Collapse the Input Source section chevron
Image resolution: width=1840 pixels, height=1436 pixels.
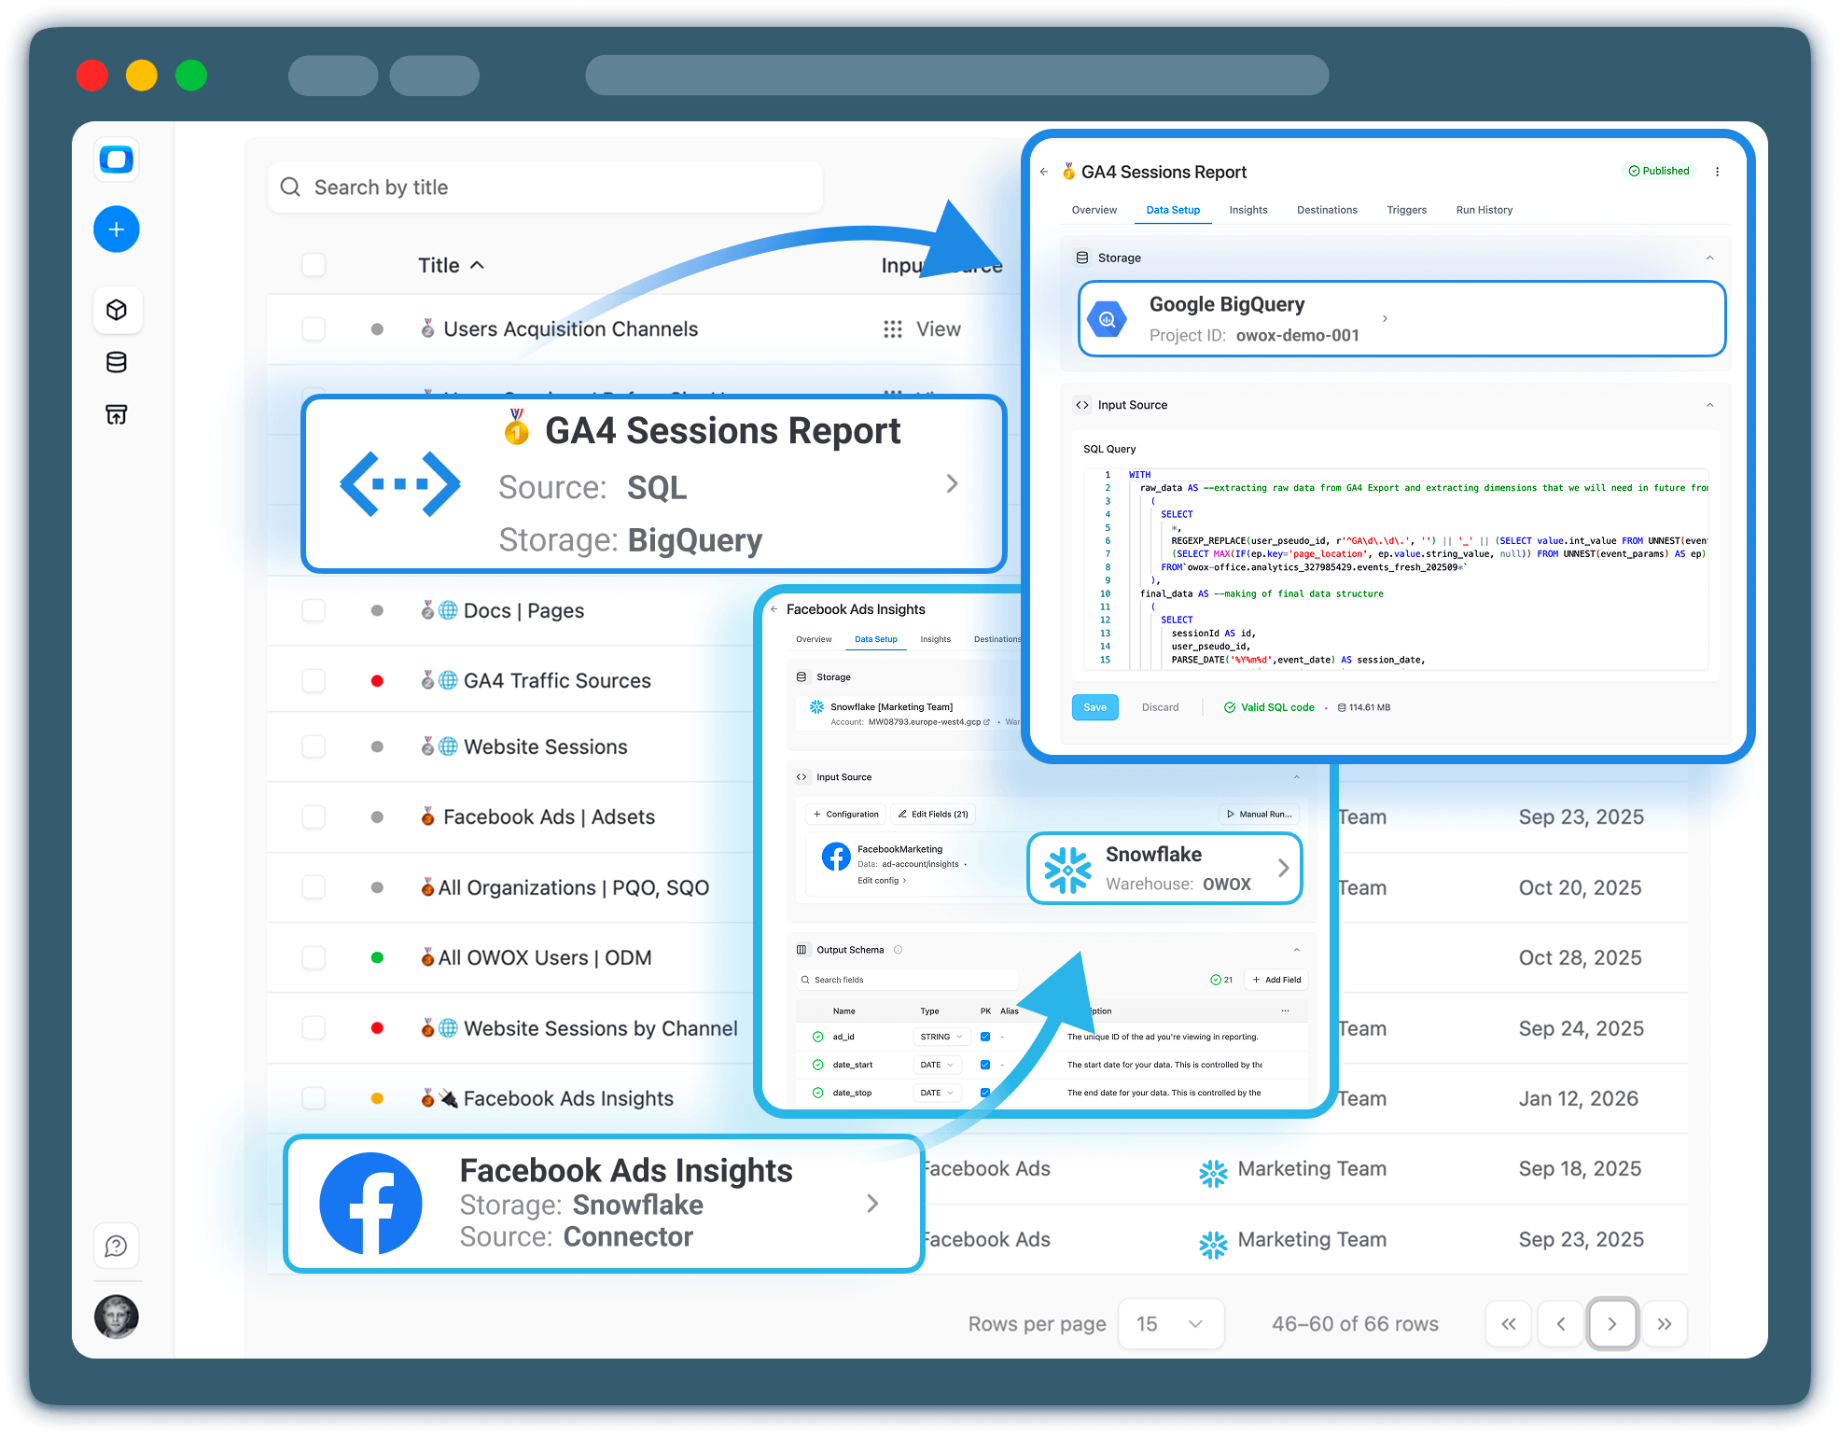[1709, 405]
